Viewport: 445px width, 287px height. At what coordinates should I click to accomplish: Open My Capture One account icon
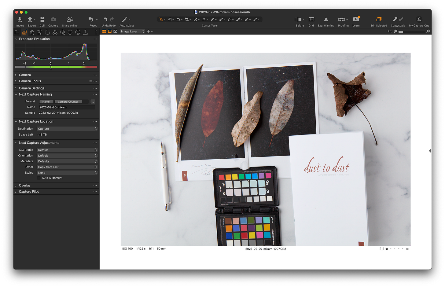[x=419, y=19]
